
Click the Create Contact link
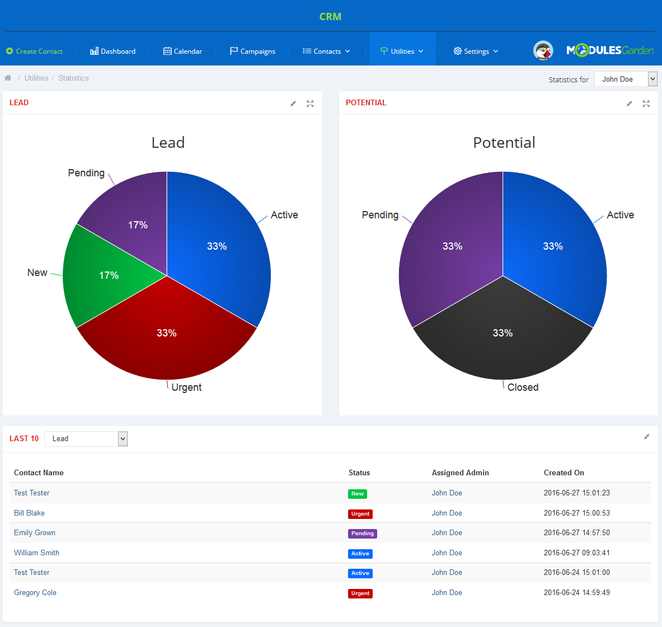point(39,51)
